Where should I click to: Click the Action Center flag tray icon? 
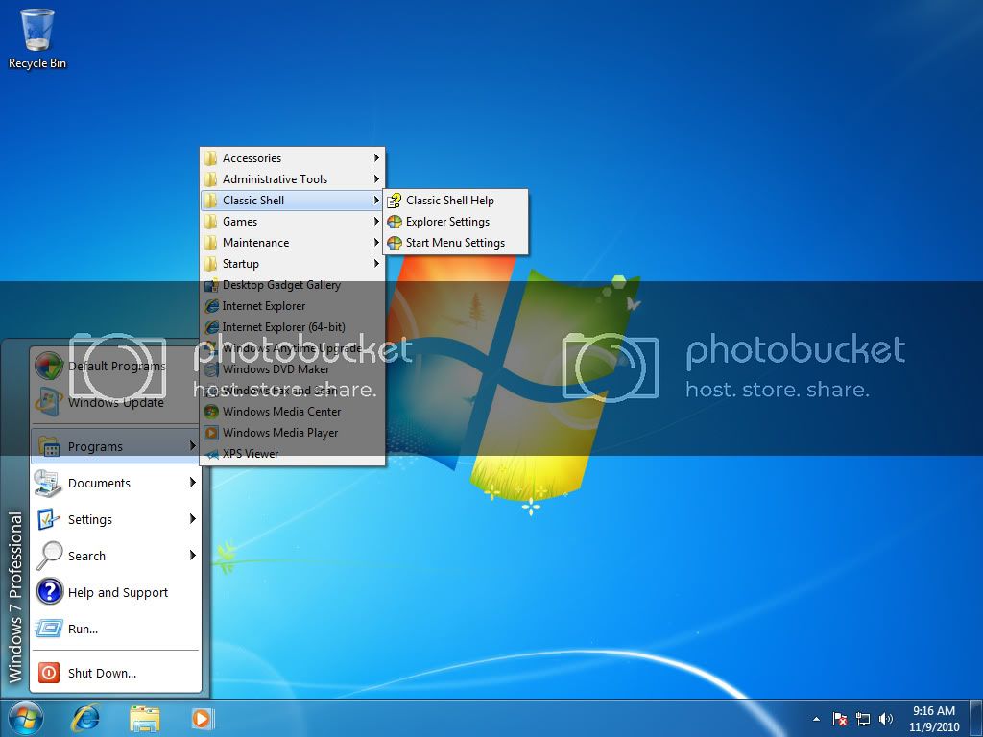(839, 719)
